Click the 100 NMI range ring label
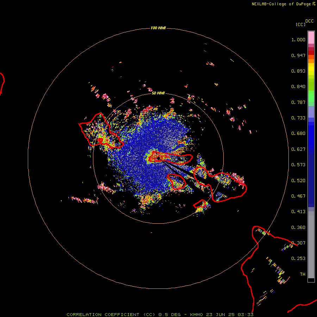317x317 pixels. (158, 28)
